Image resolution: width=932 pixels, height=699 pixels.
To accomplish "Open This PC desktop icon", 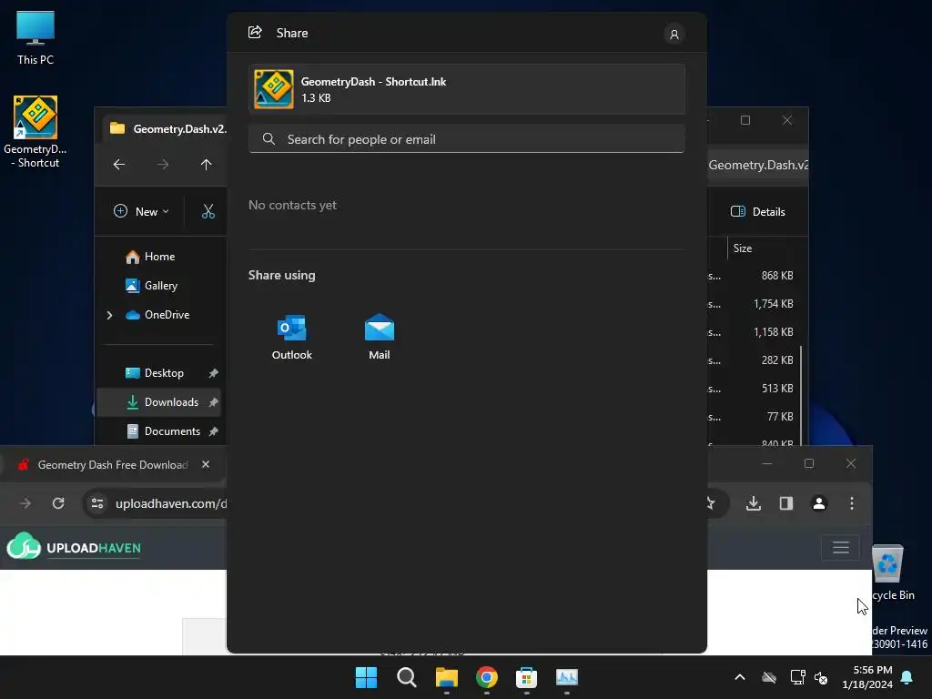I will pyautogui.click(x=35, y=37).
